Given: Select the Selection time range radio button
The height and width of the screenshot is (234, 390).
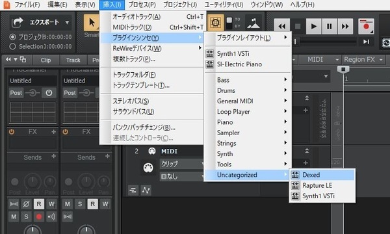Looking at the screenshot, I should (12, 47).
